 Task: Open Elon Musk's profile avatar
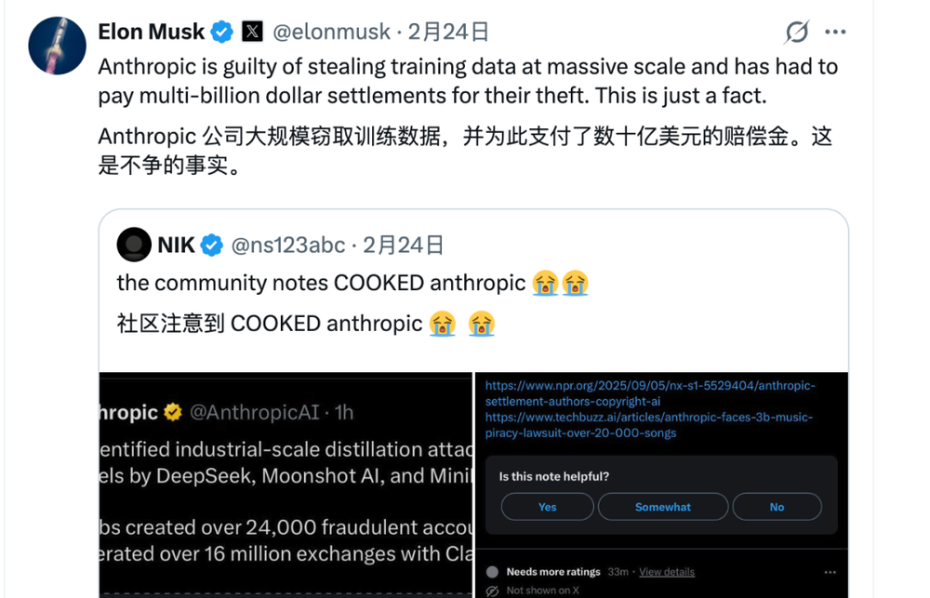[x=58, y=46]
